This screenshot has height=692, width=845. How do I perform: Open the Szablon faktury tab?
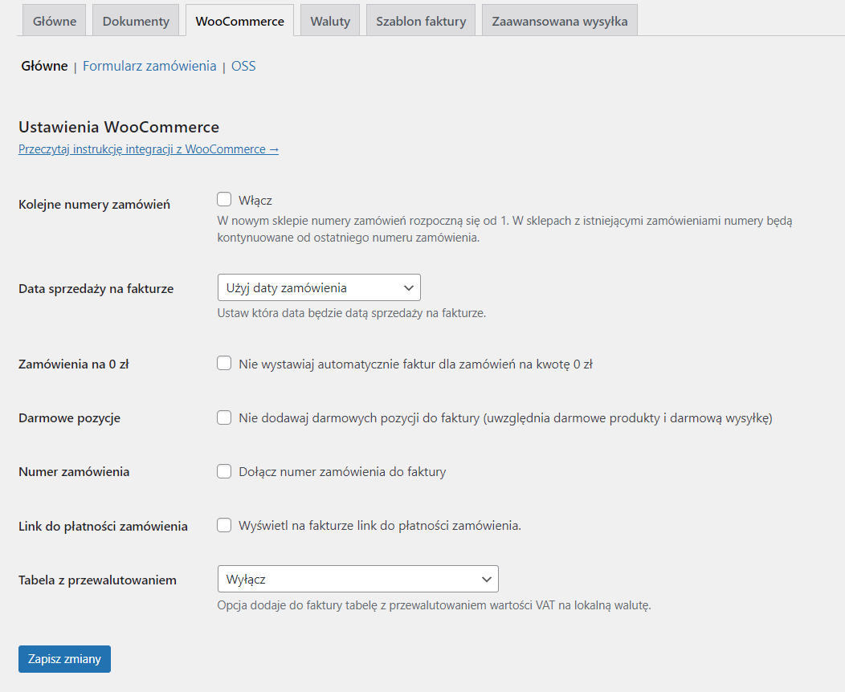click(421, 21)
